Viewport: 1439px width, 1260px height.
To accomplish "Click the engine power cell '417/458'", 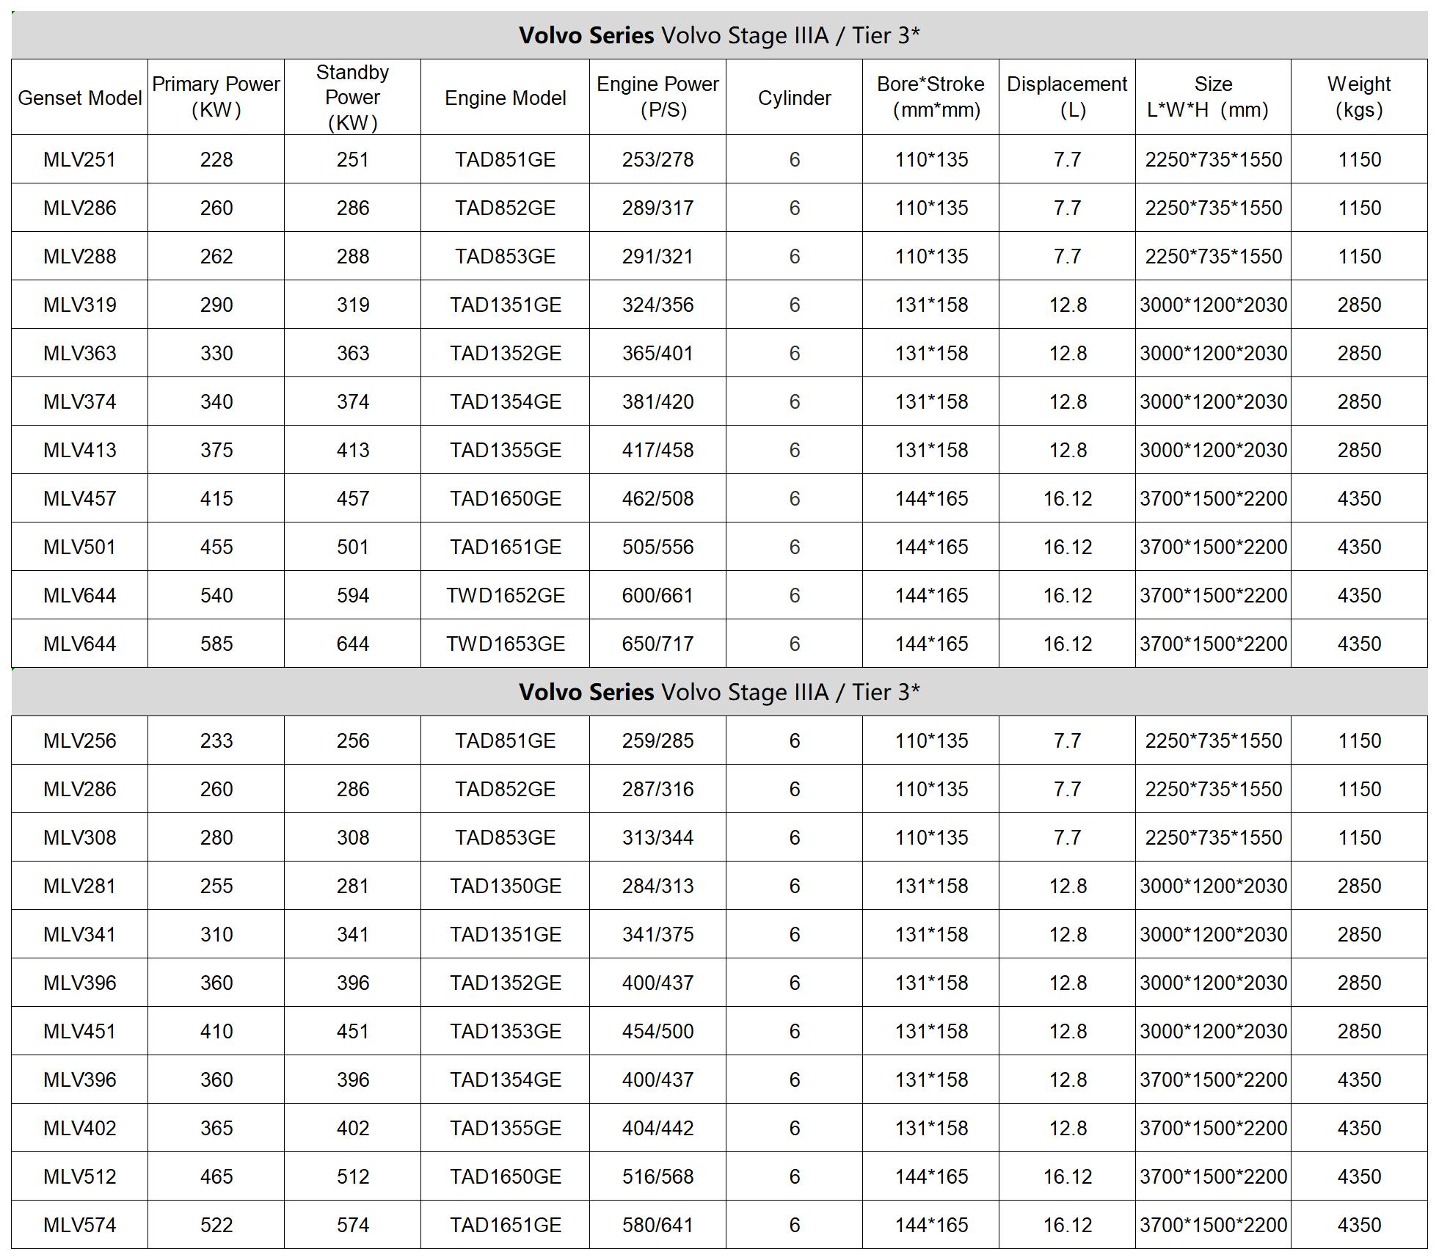I will (657, 450).
